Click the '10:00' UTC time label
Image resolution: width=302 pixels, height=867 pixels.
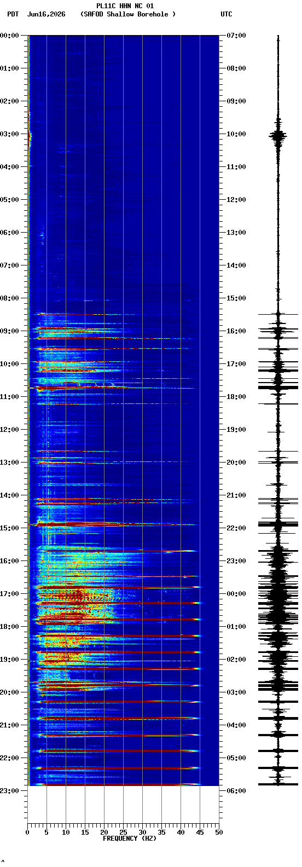pos(236,134)
